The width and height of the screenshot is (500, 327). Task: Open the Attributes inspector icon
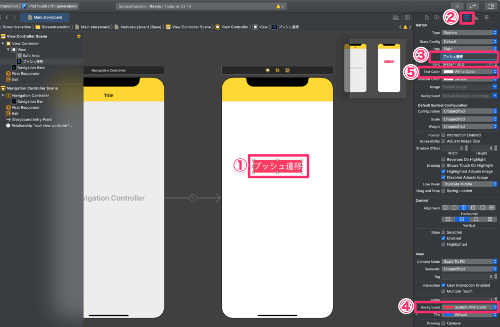466,18
